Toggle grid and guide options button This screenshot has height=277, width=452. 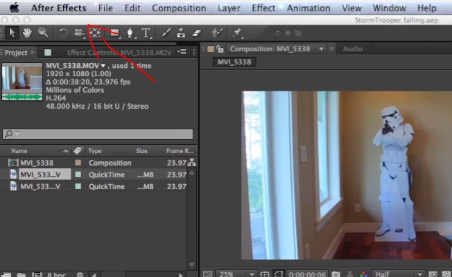click(x=265, y=274)
